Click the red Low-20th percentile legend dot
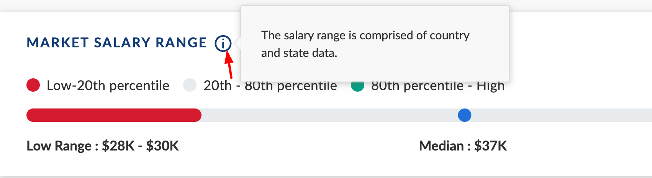Image resolution: width=652 pixels, height=178 pixels. tap(33, 85)
